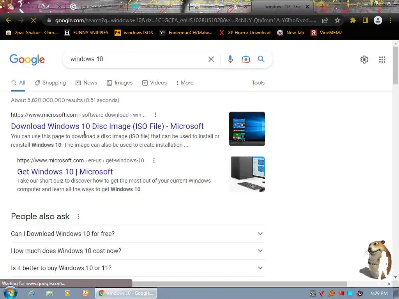399x299 pixels.
Task: Submit search with the magnifier icon
Action: [x=261, y=59]
